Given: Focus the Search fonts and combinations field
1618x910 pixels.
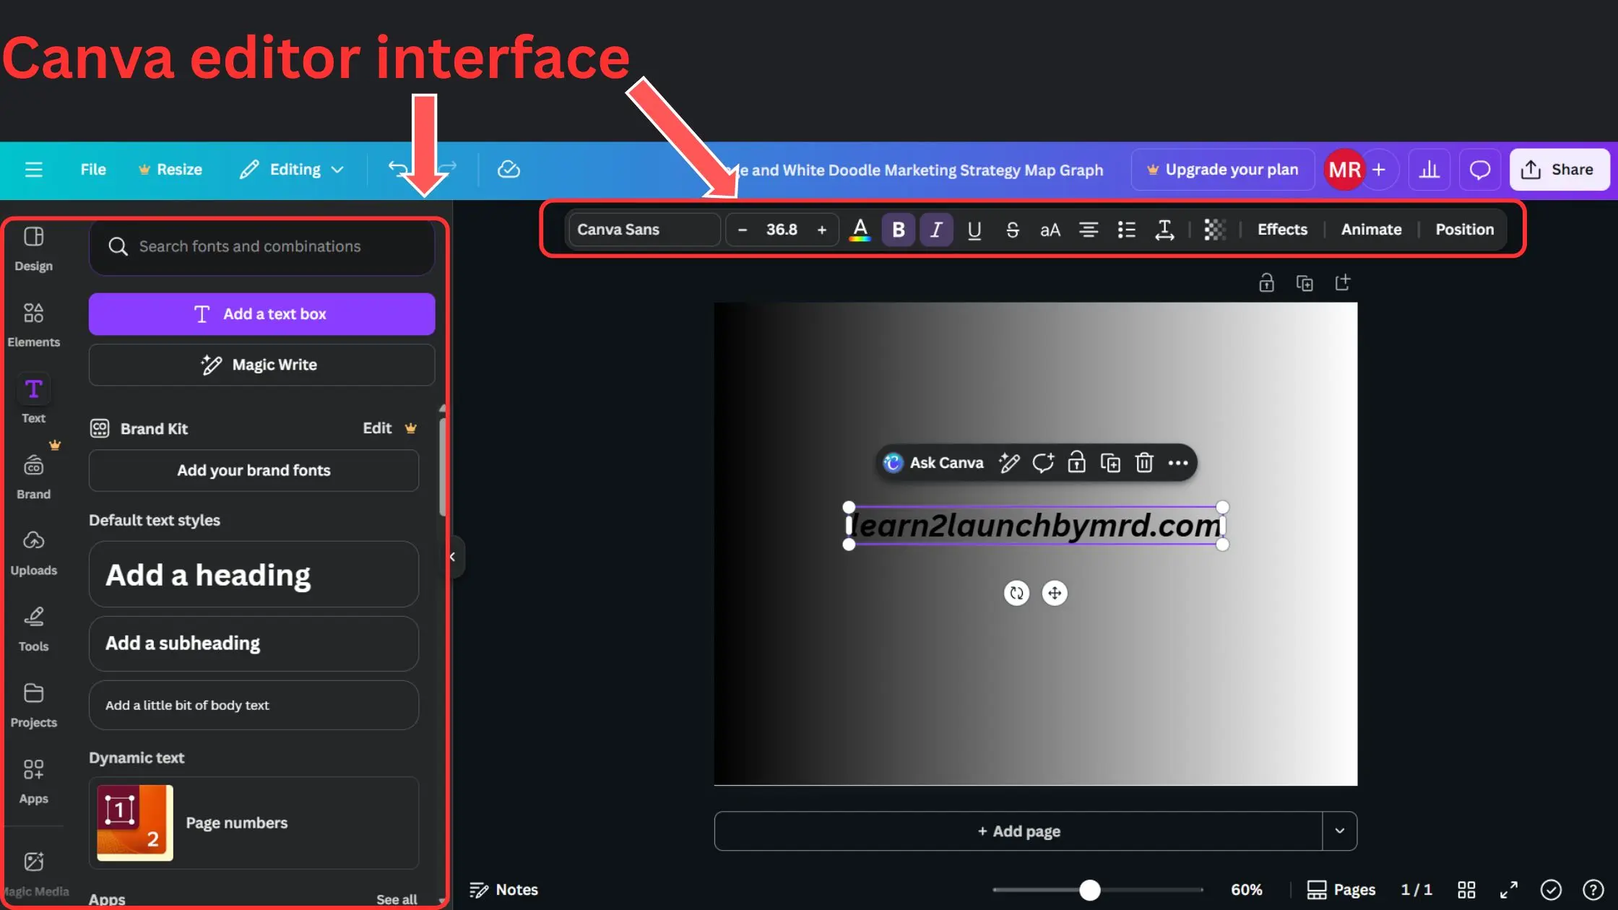Looking at the screenshot, I should tap(261, 246).
